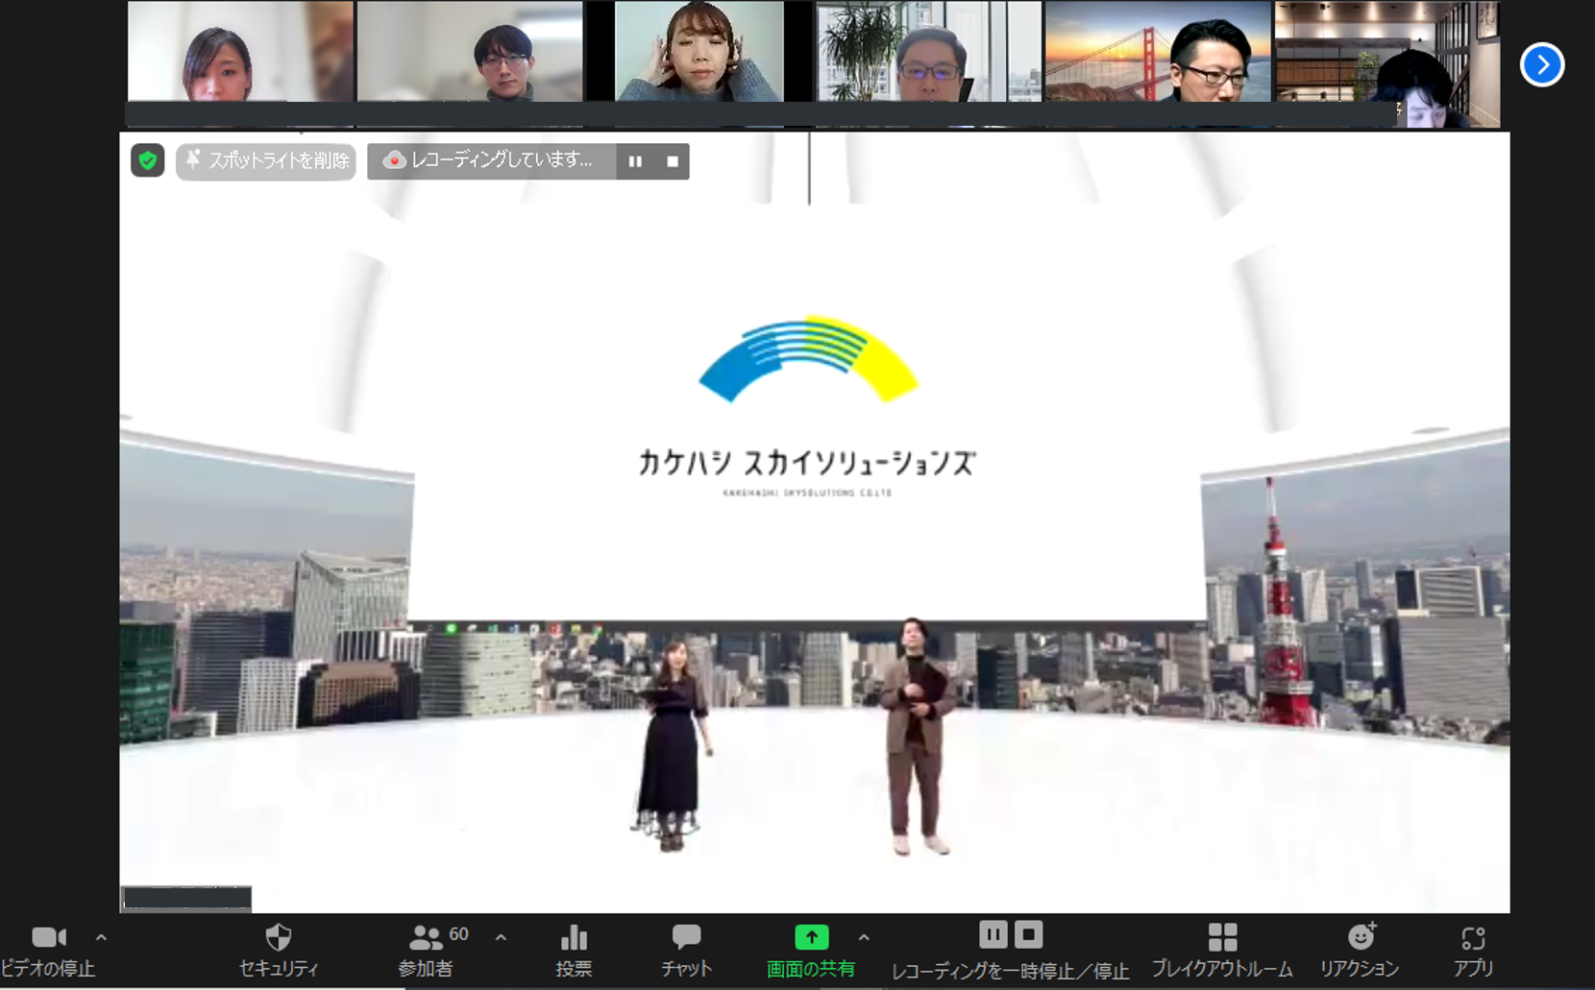1595x990 pixels.
Task: Open the Security (セキュリティ) options
Action: point(278,950)
